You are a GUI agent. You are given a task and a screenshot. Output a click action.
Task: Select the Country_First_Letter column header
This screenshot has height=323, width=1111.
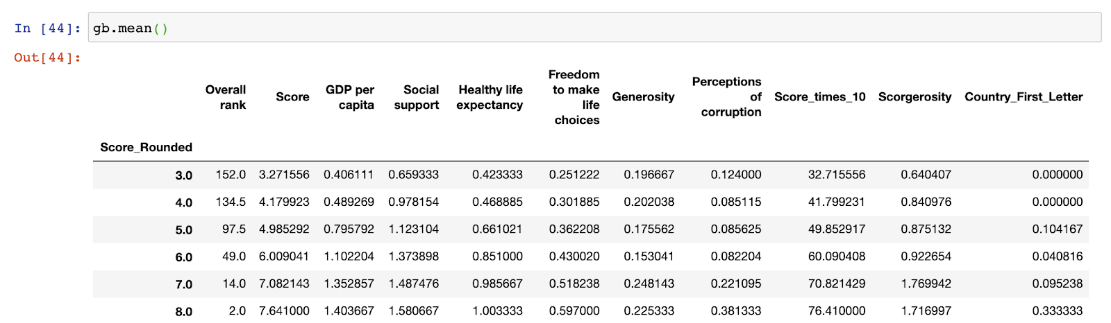1024,97
